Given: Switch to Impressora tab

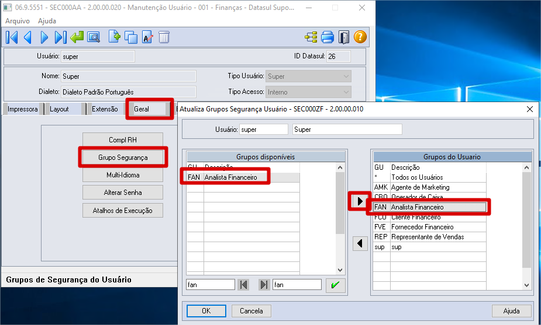Looking at the screenshot, I should pos(23,109).
